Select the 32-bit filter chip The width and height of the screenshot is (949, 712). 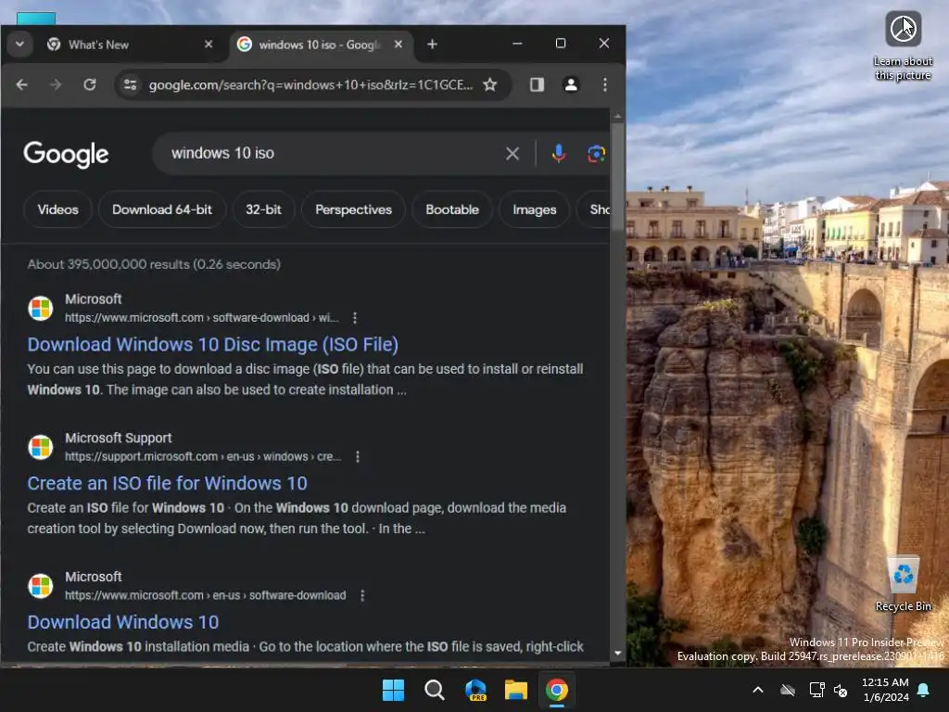263,210
